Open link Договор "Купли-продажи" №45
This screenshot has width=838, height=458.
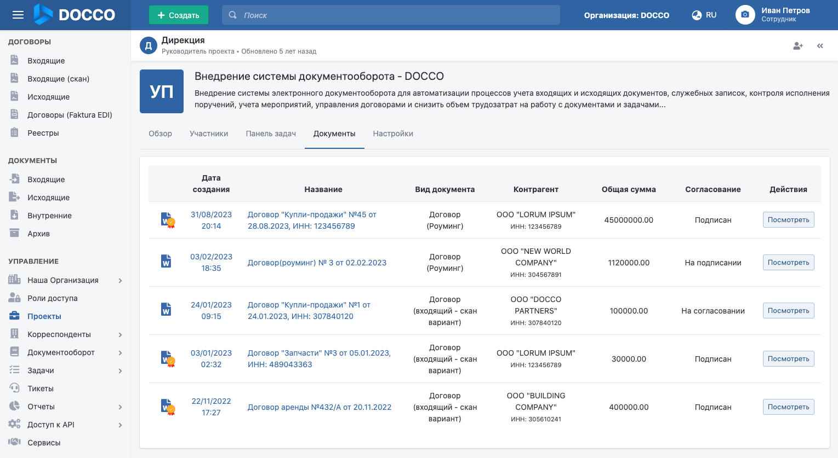coord(312,220)
